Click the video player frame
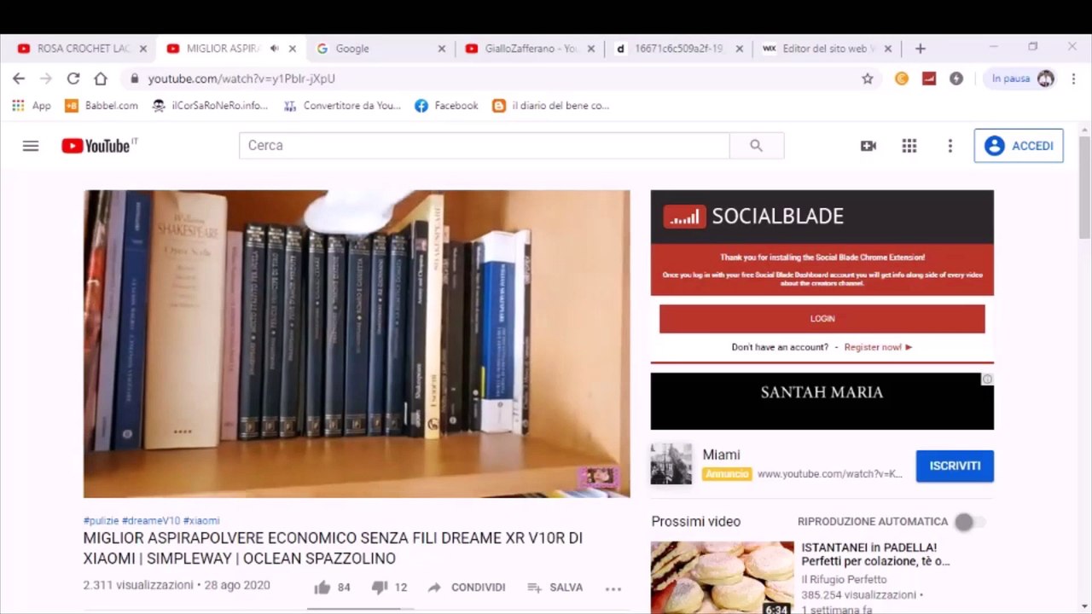1092x614 pixels. point(357,344)
